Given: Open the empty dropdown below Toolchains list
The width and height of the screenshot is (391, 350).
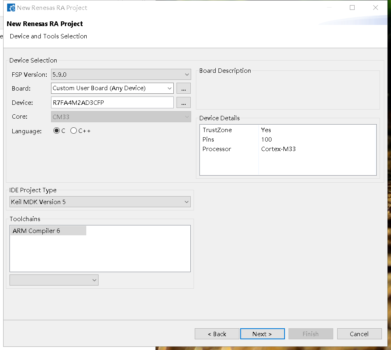Looking at the screenshot, I should pyautogui.click(x=54, y=280).
